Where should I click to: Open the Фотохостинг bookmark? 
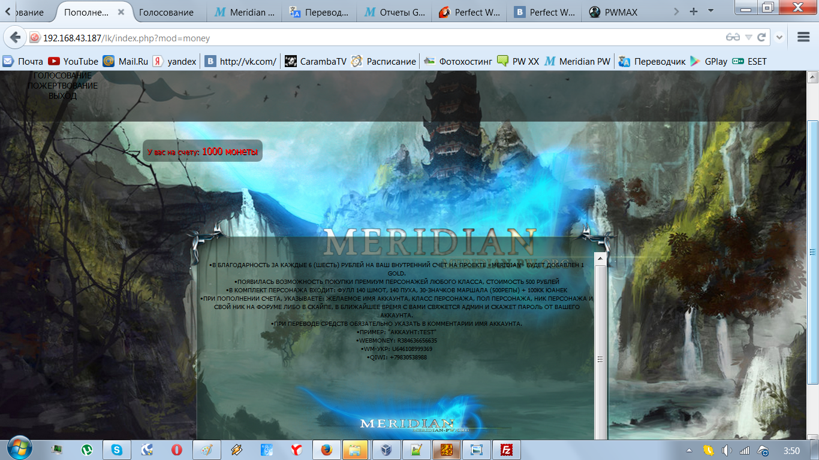[x=457, y=61]
